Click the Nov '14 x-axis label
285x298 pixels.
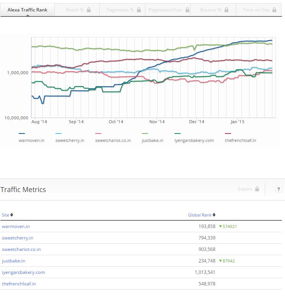[x=157, y=122]
